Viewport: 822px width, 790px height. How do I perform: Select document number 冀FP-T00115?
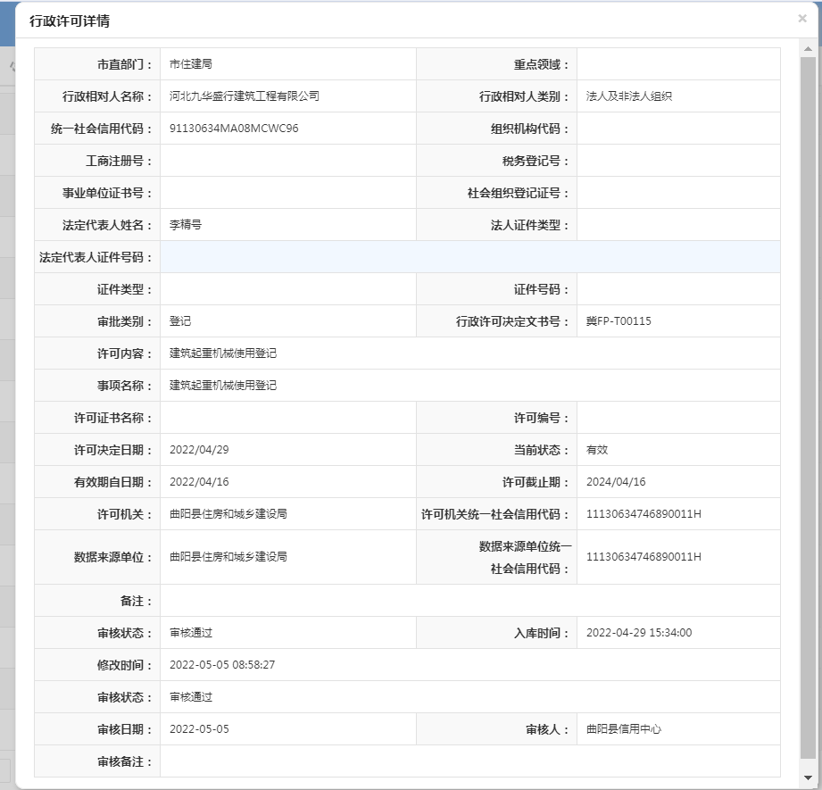tap(619, 320)
